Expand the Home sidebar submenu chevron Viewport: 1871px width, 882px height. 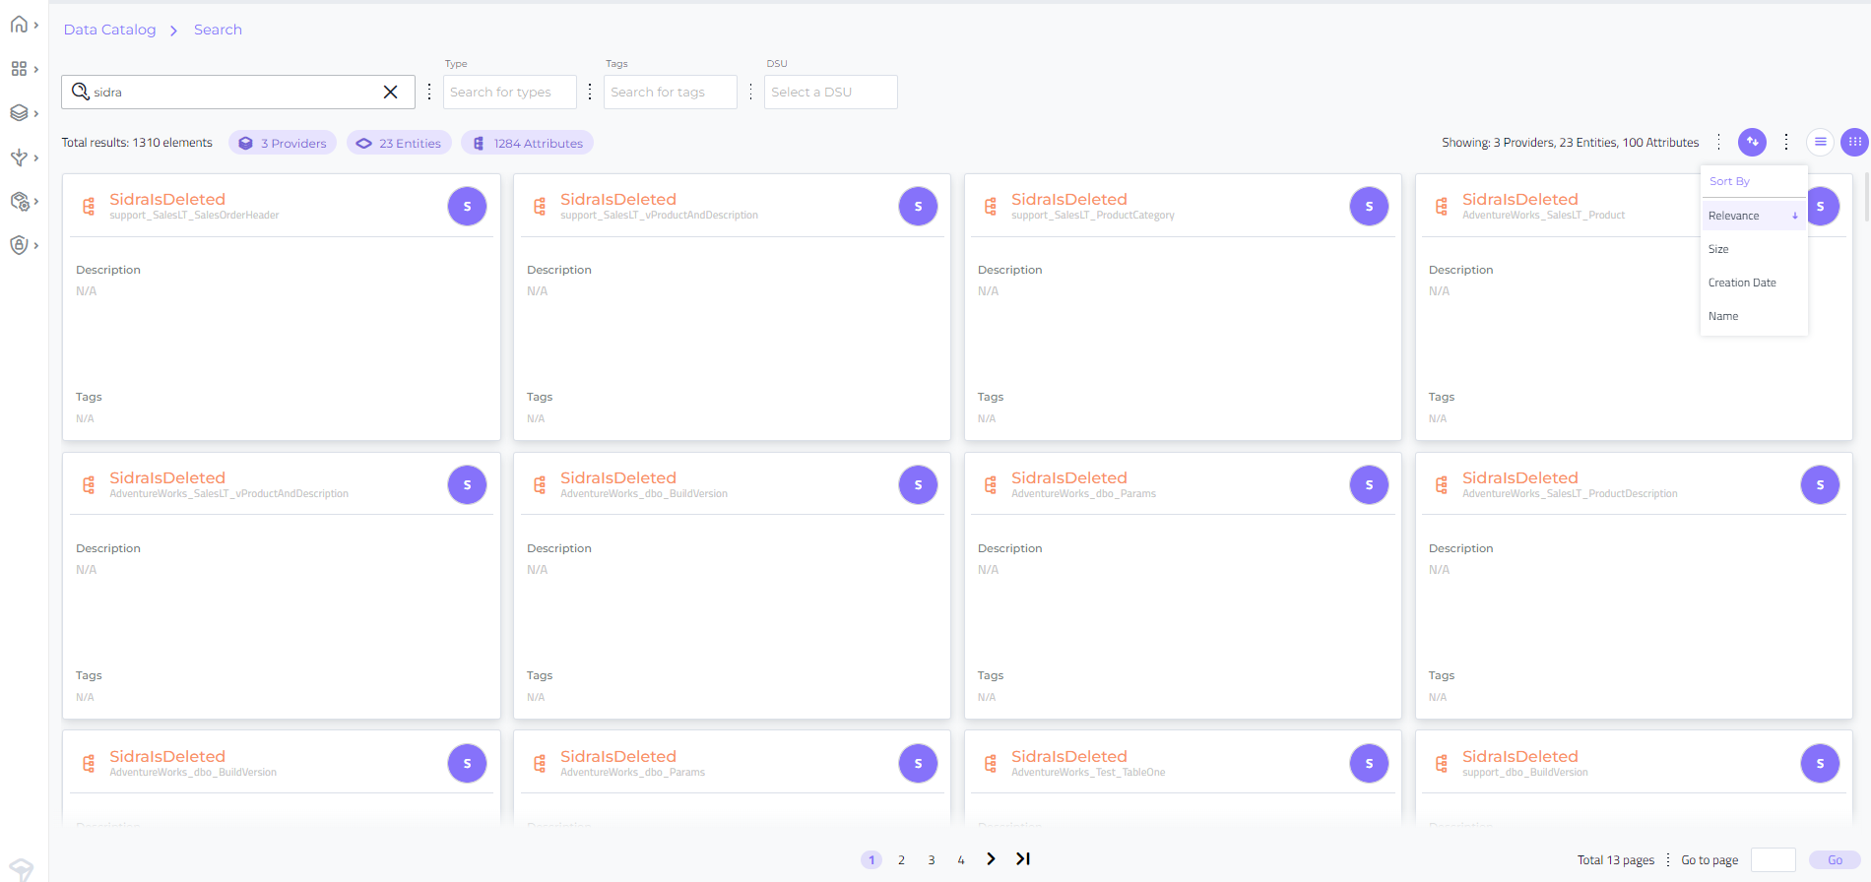tap(36, 25)
